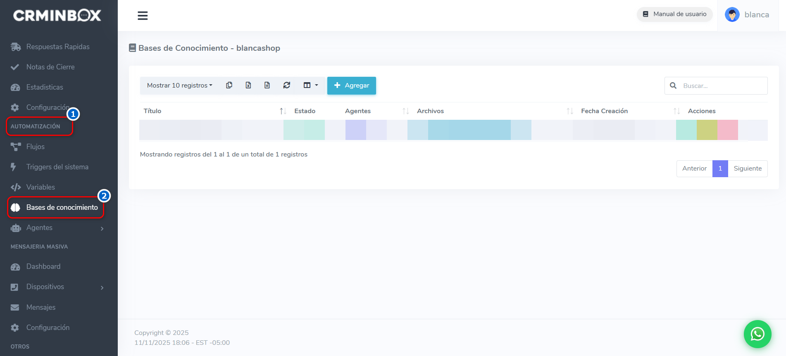Refresh the table with reload icon
The height and width of the screenshot is (356, 786).
tap(286, 85)
